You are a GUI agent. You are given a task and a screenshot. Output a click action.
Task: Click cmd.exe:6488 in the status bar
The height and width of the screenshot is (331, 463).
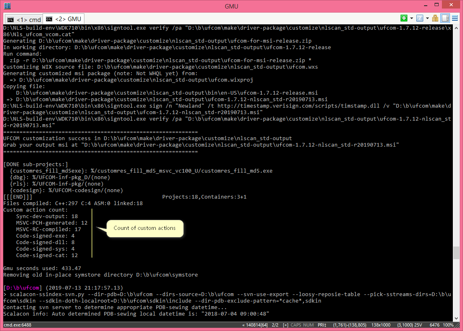click(x=17, y=325)
